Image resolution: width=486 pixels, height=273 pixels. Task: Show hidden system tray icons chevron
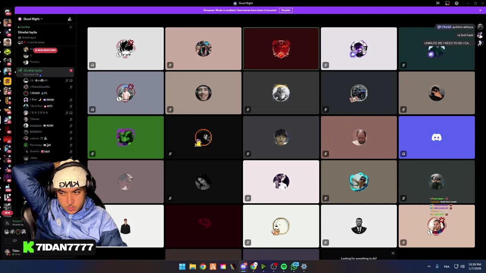(x=429, y=267)
